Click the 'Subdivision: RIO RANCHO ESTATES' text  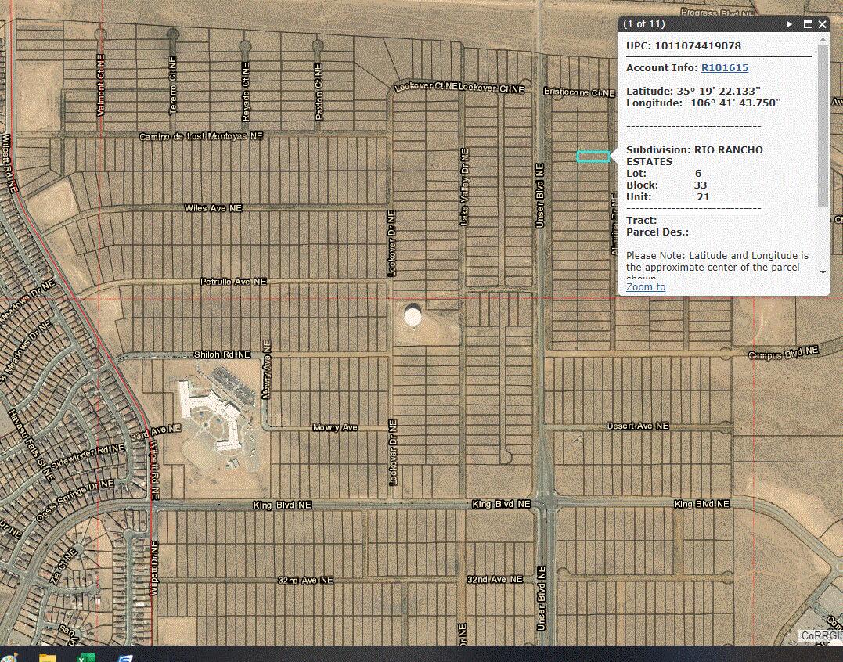(x=694, y=156)
